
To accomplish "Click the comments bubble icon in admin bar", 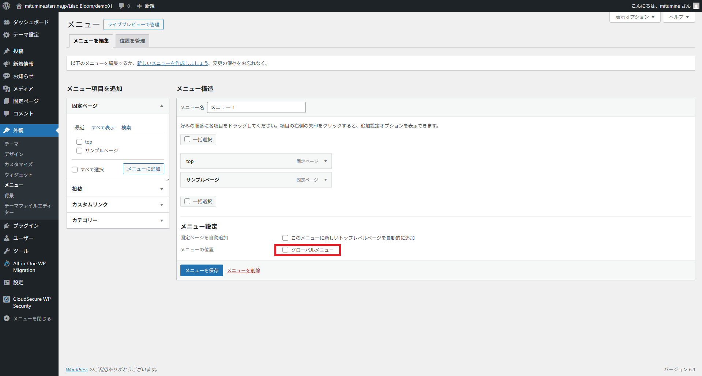I will click(121, 6).
